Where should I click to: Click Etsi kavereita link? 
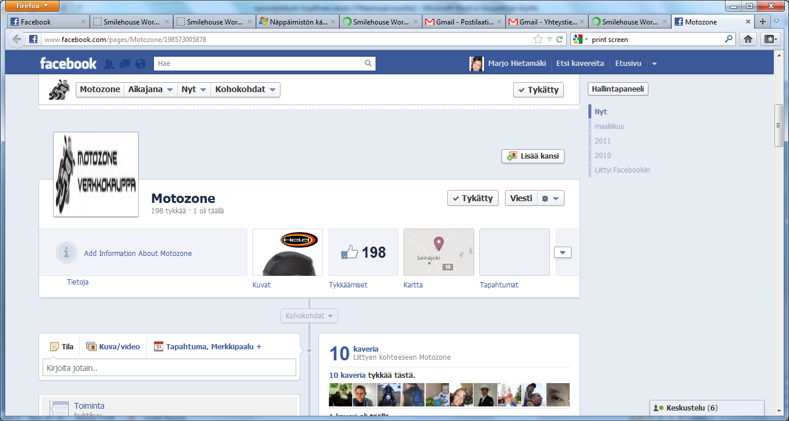pyautogui.click(x=580, y=64)
